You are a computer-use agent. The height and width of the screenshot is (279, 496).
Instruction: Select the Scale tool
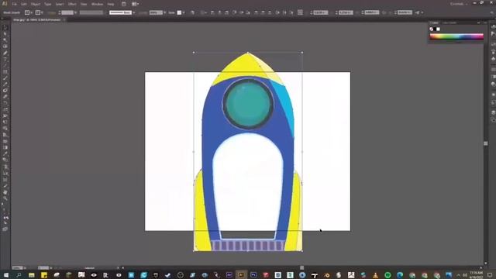tap(5, 109)
